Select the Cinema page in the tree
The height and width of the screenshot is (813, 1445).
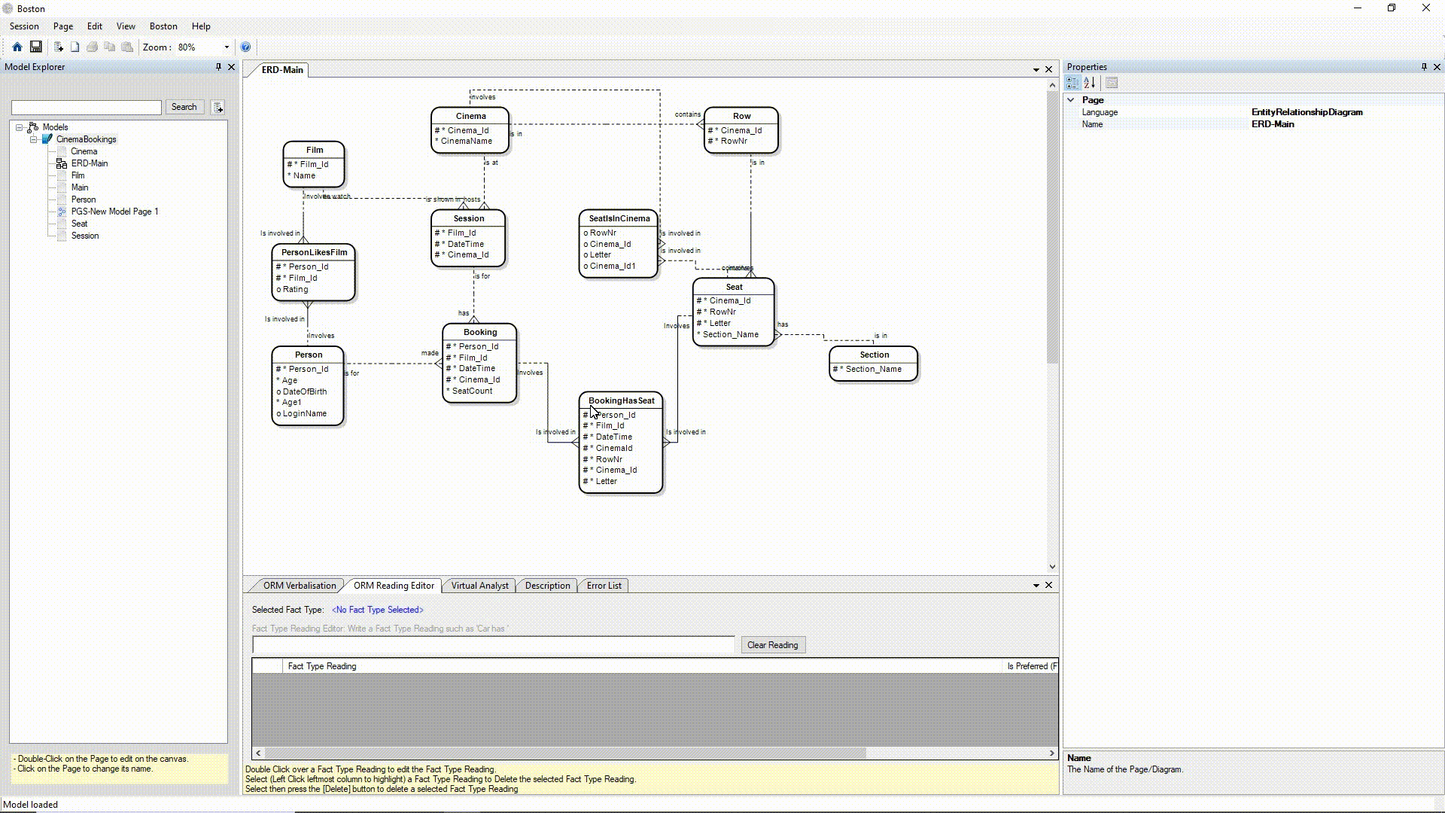[x=84, y=151]
